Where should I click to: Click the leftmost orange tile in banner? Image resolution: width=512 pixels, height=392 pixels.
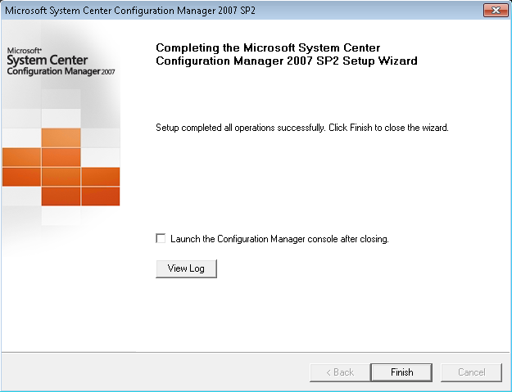21,157
